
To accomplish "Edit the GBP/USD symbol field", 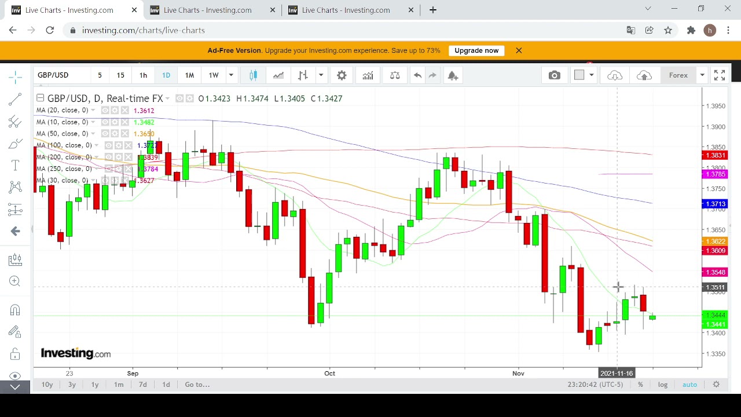I will (x=63, y=75).
